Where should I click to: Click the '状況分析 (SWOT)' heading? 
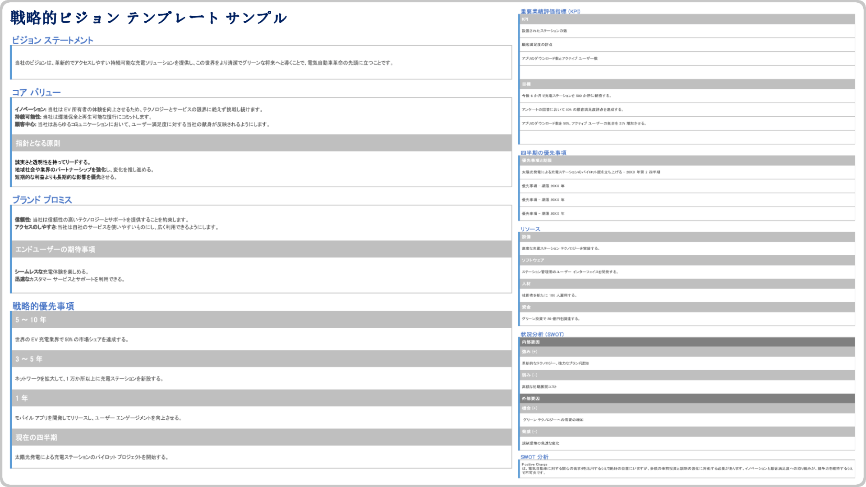(x=542, y=335)
